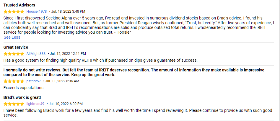The width and height of the screenshot is (280, 121).
Task: Select the 'Brad's work is great!' heading
Action: click(x=22, y=97)
